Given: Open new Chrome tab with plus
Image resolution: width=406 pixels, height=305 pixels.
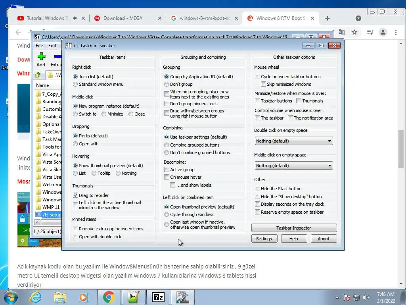Looking at the screenshot, I should pos(327,18).
